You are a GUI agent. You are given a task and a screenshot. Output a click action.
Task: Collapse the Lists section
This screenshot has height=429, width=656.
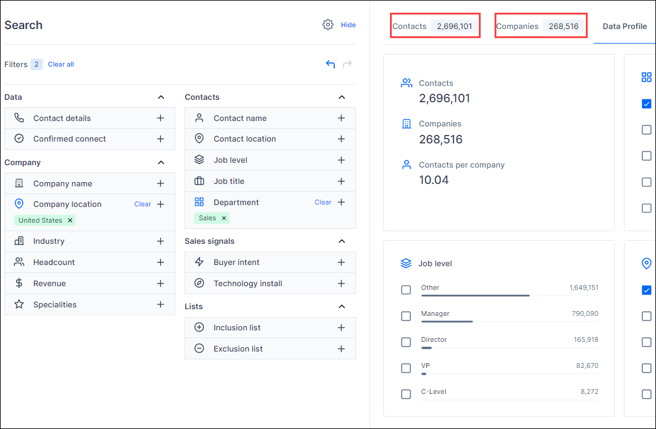point(342,306)
